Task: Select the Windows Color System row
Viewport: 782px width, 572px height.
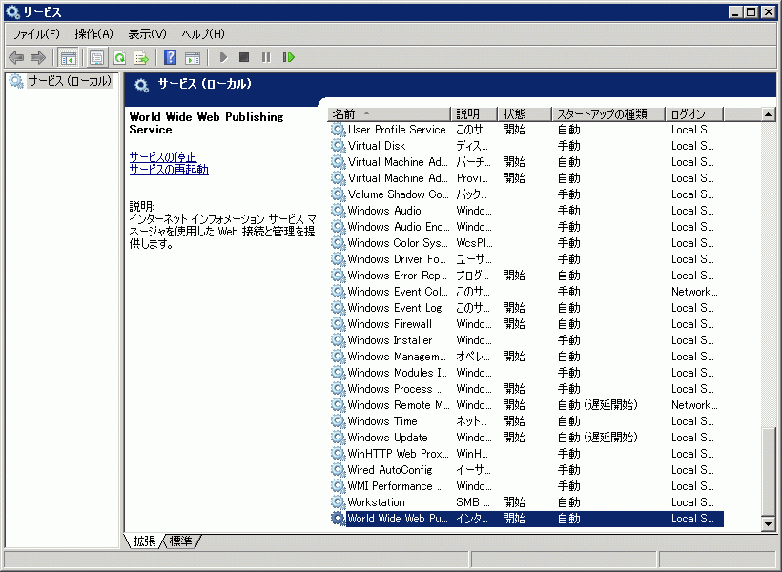Action: [x=526, y=243]
